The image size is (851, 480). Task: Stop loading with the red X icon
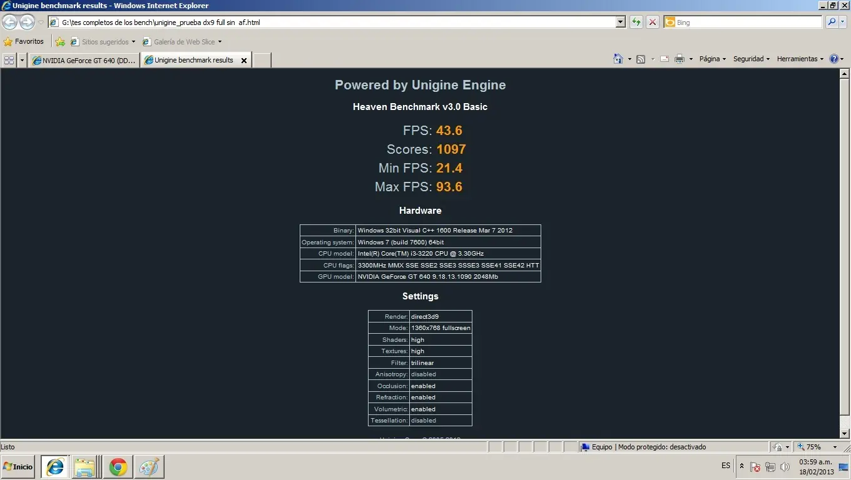(x=653, y=22)
